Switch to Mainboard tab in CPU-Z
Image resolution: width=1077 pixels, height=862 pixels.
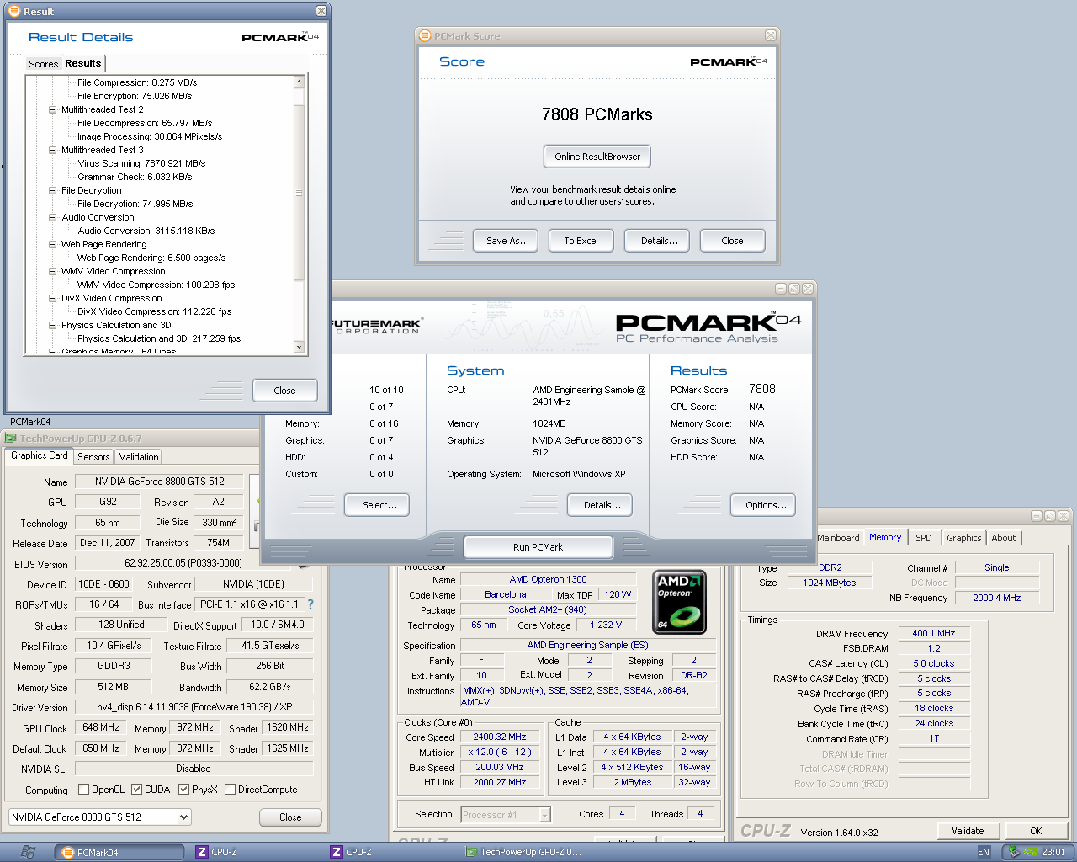click(x=838, y=538)
